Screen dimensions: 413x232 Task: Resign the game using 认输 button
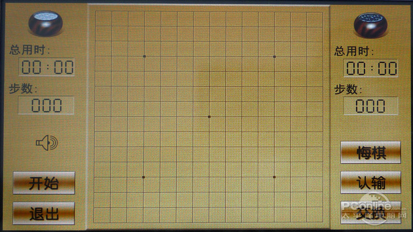point(370,182)
